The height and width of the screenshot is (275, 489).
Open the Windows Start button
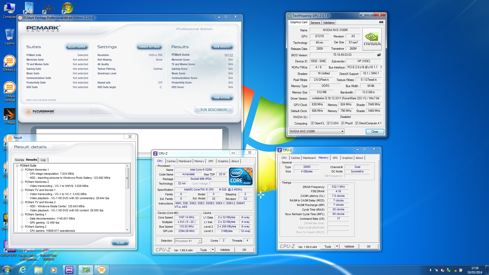pos(7,270)
